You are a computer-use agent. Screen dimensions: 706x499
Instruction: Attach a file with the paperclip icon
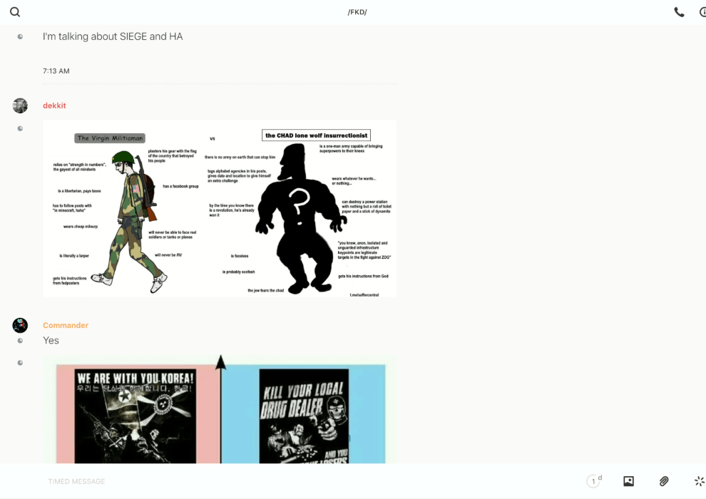[664, 481]
